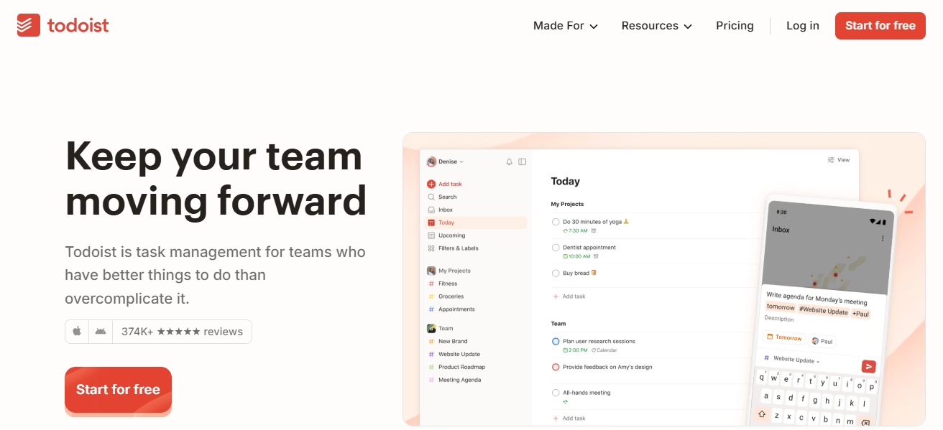Tap the red send arrow button
943x430 pixels.
868,366
